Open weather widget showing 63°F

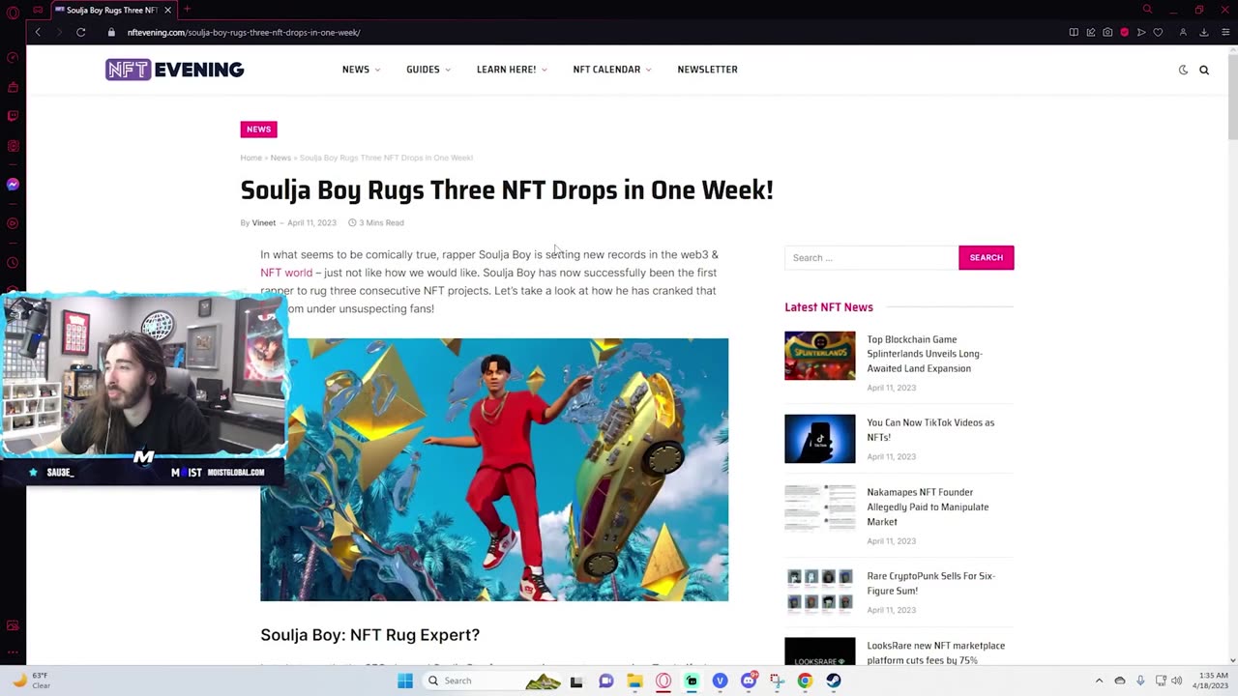tap(31, 681)
